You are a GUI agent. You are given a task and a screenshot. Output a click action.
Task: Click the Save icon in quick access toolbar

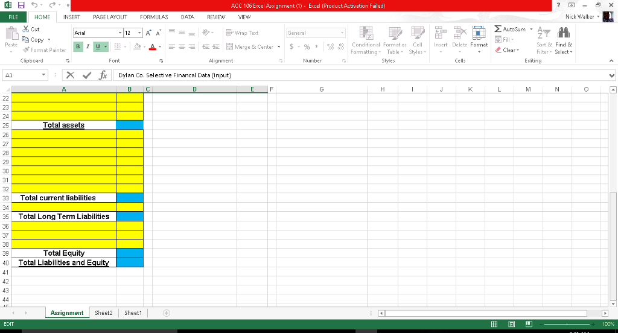(x=18, y=5)
